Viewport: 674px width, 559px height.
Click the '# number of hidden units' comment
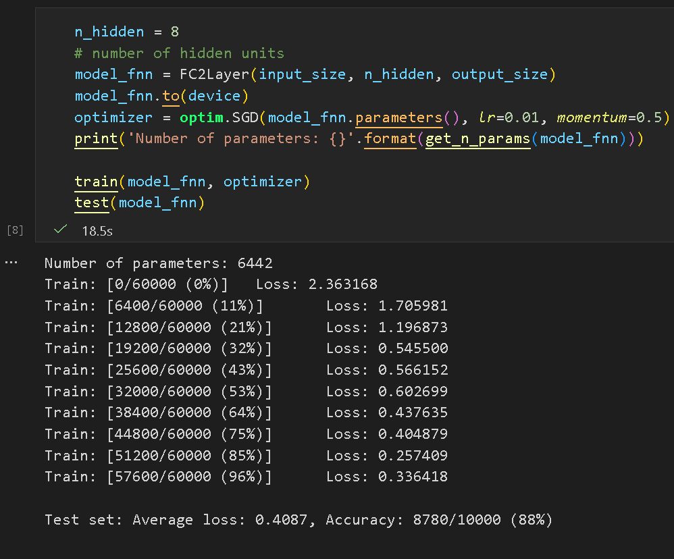coord(179,53)
